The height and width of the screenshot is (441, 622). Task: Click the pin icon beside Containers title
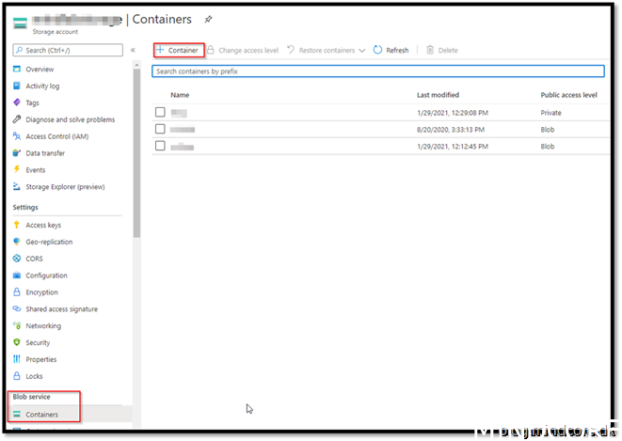click(x=208, y=19)
